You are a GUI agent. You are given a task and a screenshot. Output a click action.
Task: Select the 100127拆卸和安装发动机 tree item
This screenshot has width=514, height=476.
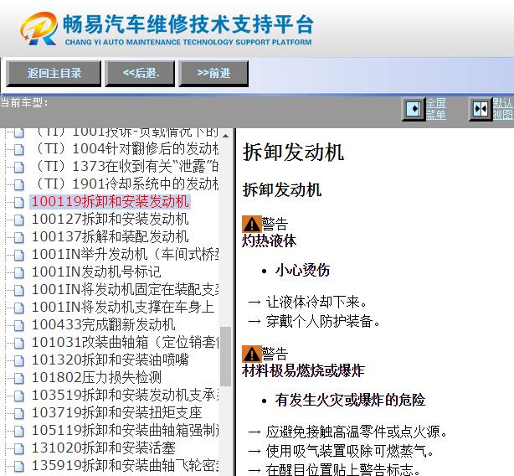[111, 219]
